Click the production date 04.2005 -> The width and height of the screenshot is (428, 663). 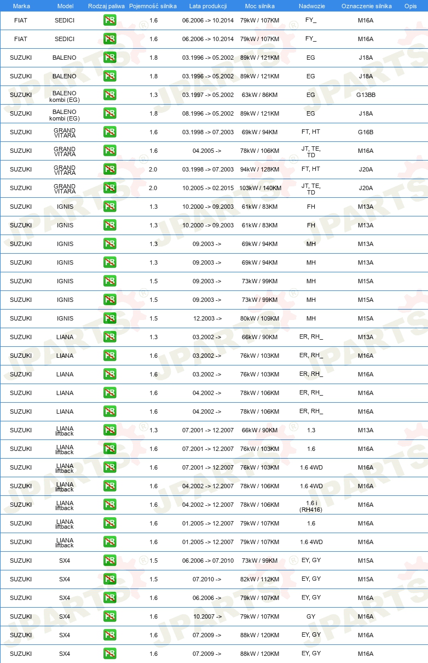pyautogui.click(x=207, y=151)
